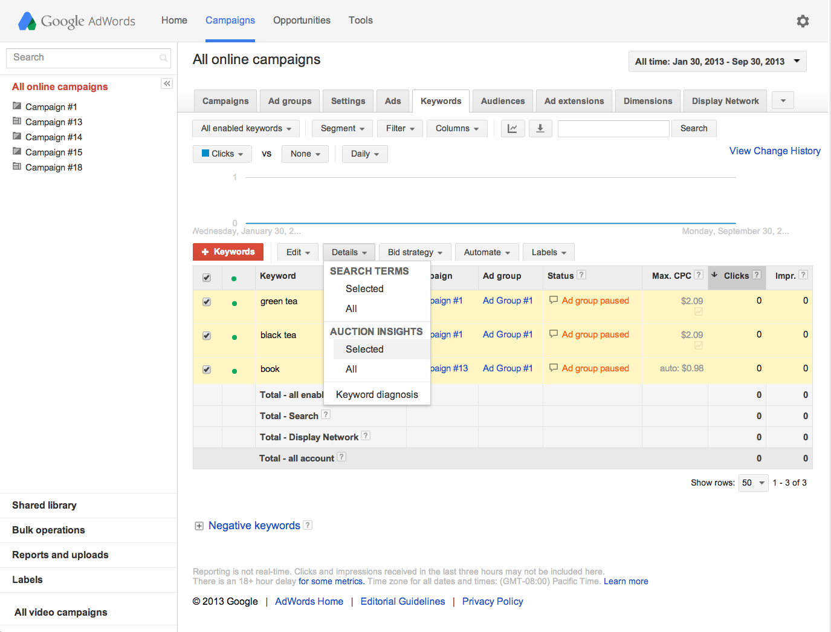Open View Change History link
The image size is (831, 632).
[x=775, y=151]
